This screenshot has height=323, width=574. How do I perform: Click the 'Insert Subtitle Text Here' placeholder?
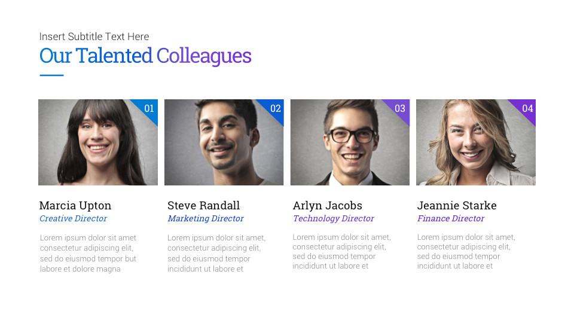[x=94, y=36]
